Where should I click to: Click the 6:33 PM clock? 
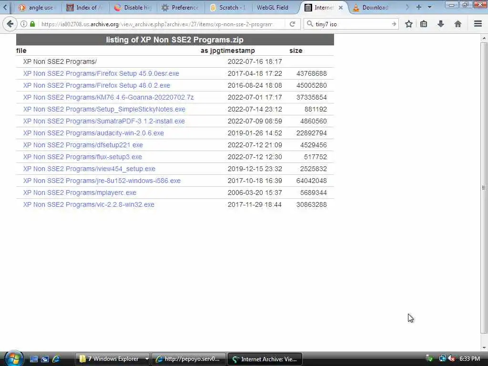click(x=469, y=359)
